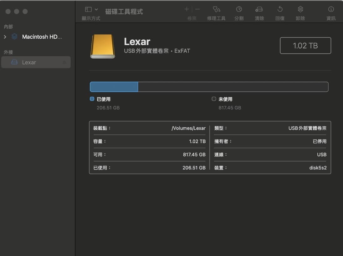Click the blue used portion of usage bar

[114, 87]
